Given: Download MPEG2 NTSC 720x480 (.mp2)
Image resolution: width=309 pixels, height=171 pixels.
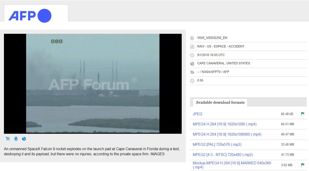Looking at the screenshot, I should tap(223, 155).
